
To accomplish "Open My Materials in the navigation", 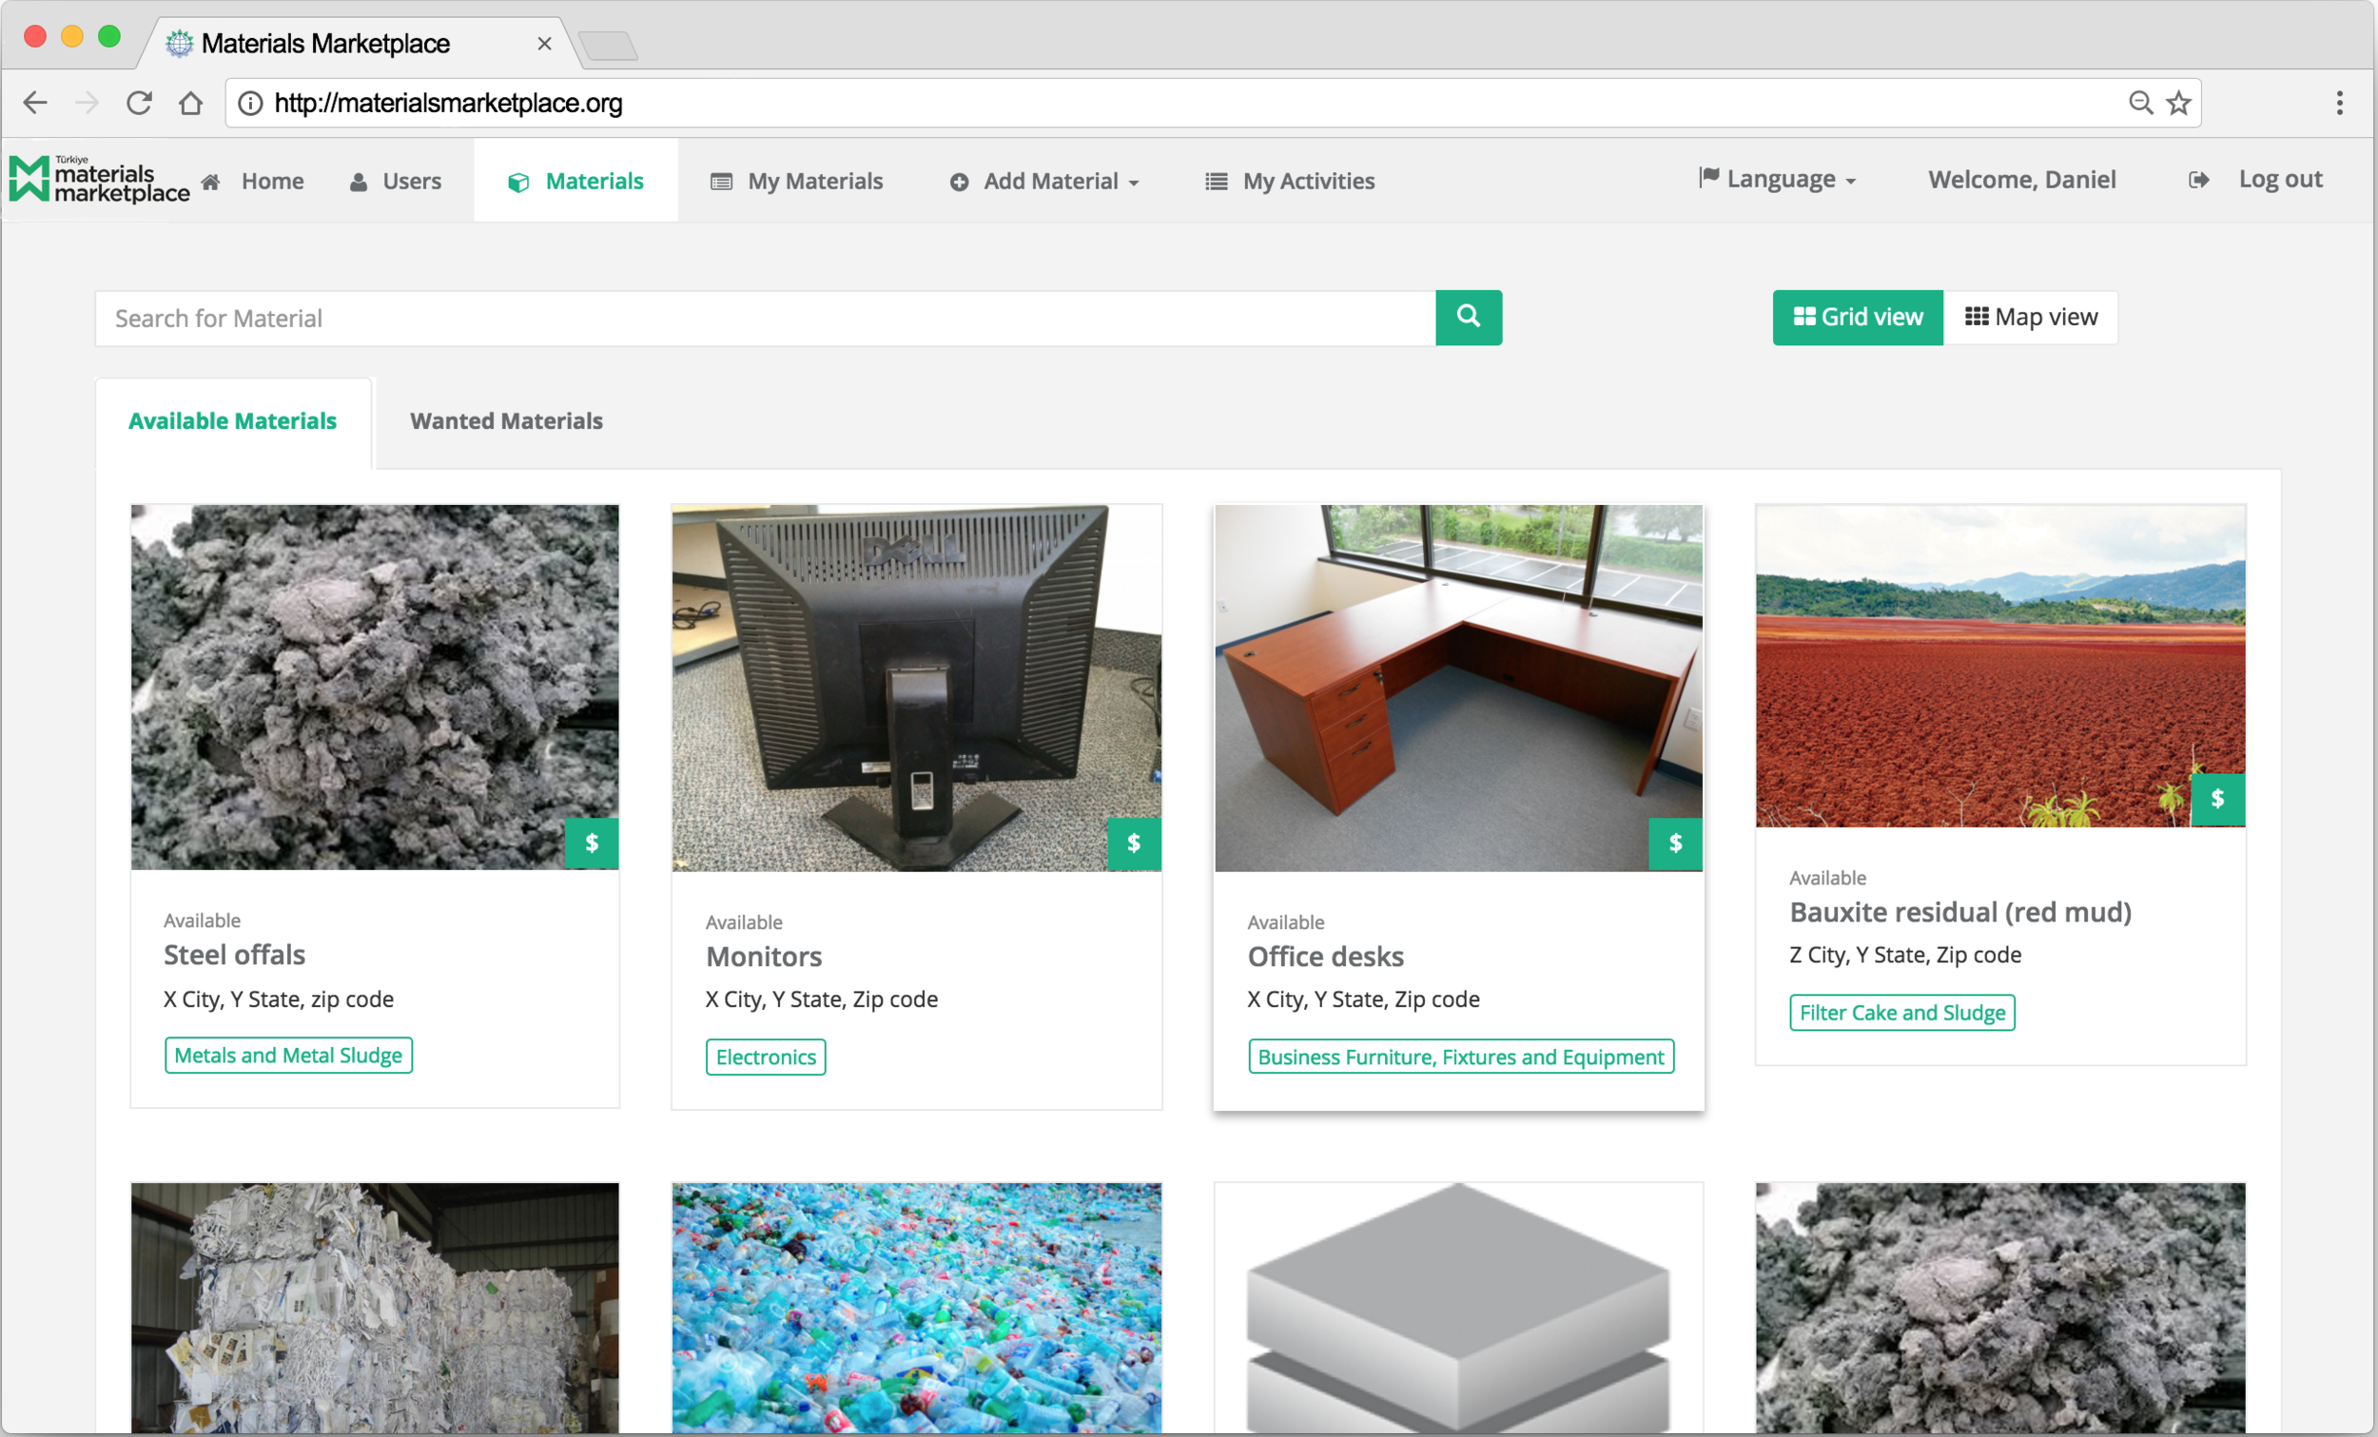I will point(796,181).
